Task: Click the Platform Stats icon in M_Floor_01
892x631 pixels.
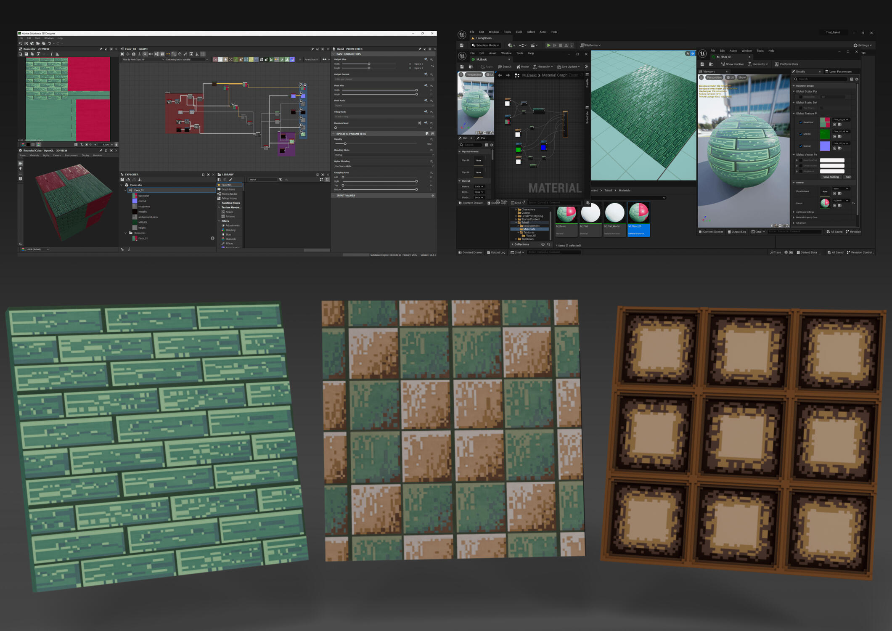Action: tap(776, 64)
